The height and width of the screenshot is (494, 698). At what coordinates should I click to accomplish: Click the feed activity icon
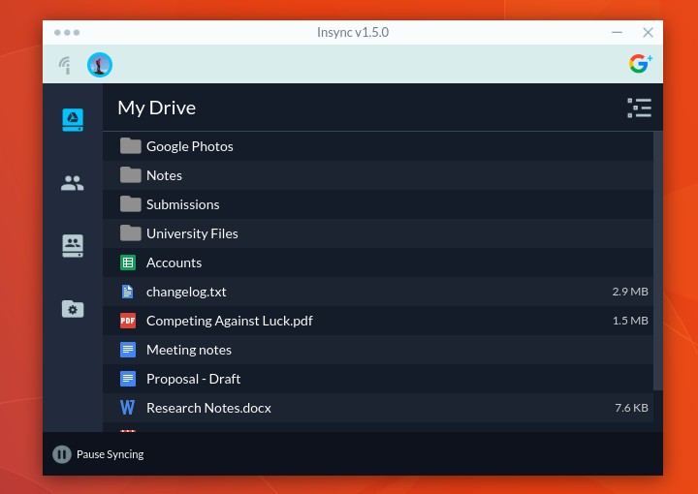pyautogui.click(x=66, y=65)
